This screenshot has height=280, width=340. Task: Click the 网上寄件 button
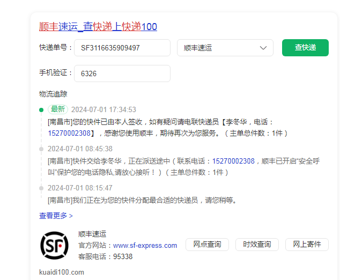click(x=307, y=245)
